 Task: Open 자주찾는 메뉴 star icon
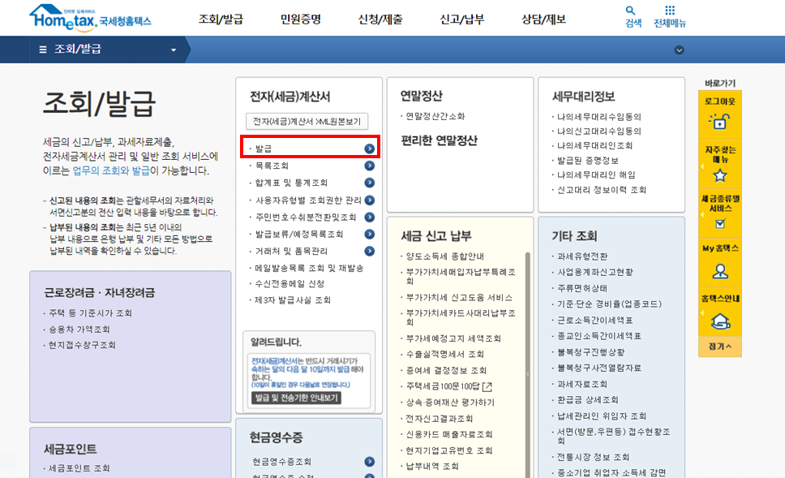click(x=720, y=176)
